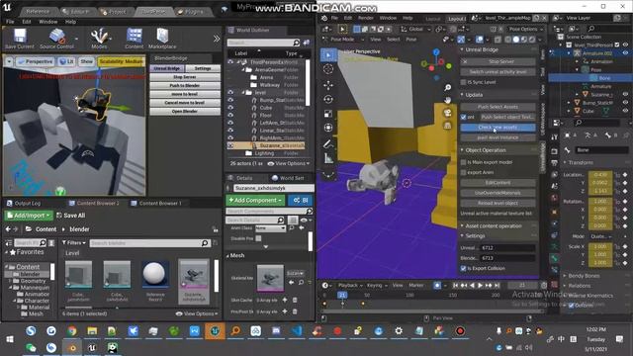Select Blender's Transform tool

(x=328, y=128)
